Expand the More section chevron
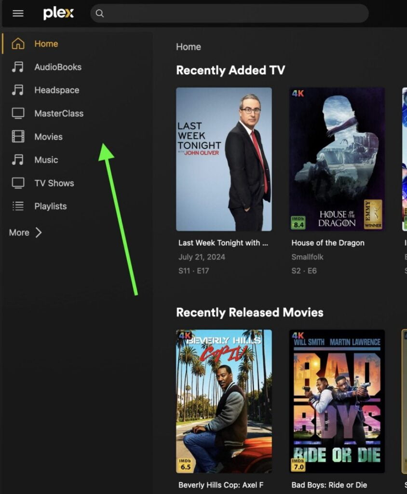407x494 pixels. coord(39,233)
